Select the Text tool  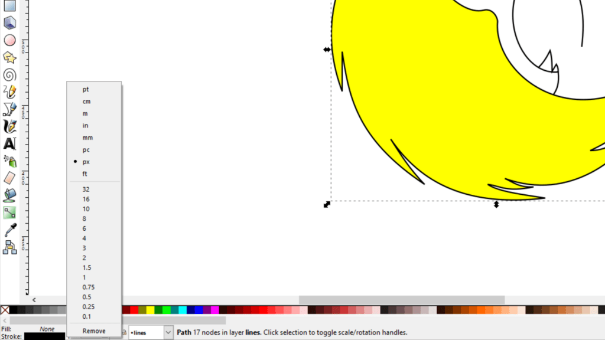9,143
